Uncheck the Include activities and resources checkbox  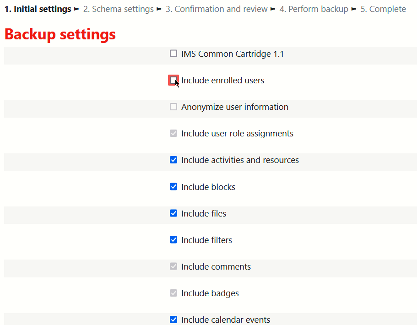173,160
